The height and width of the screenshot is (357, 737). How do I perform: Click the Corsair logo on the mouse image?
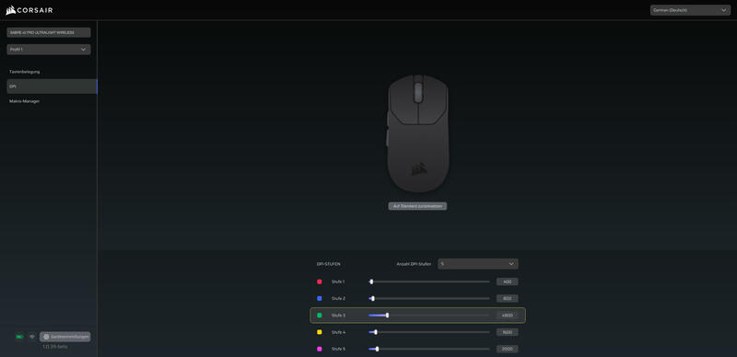click(x=419, y=168)
